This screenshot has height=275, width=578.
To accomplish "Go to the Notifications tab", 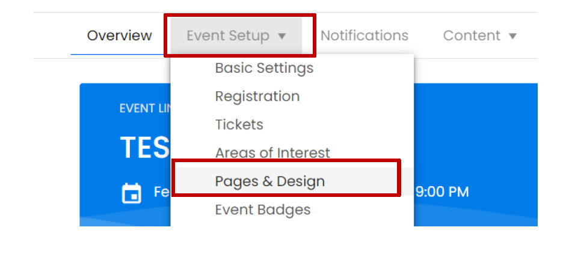I will coord(364,35).
